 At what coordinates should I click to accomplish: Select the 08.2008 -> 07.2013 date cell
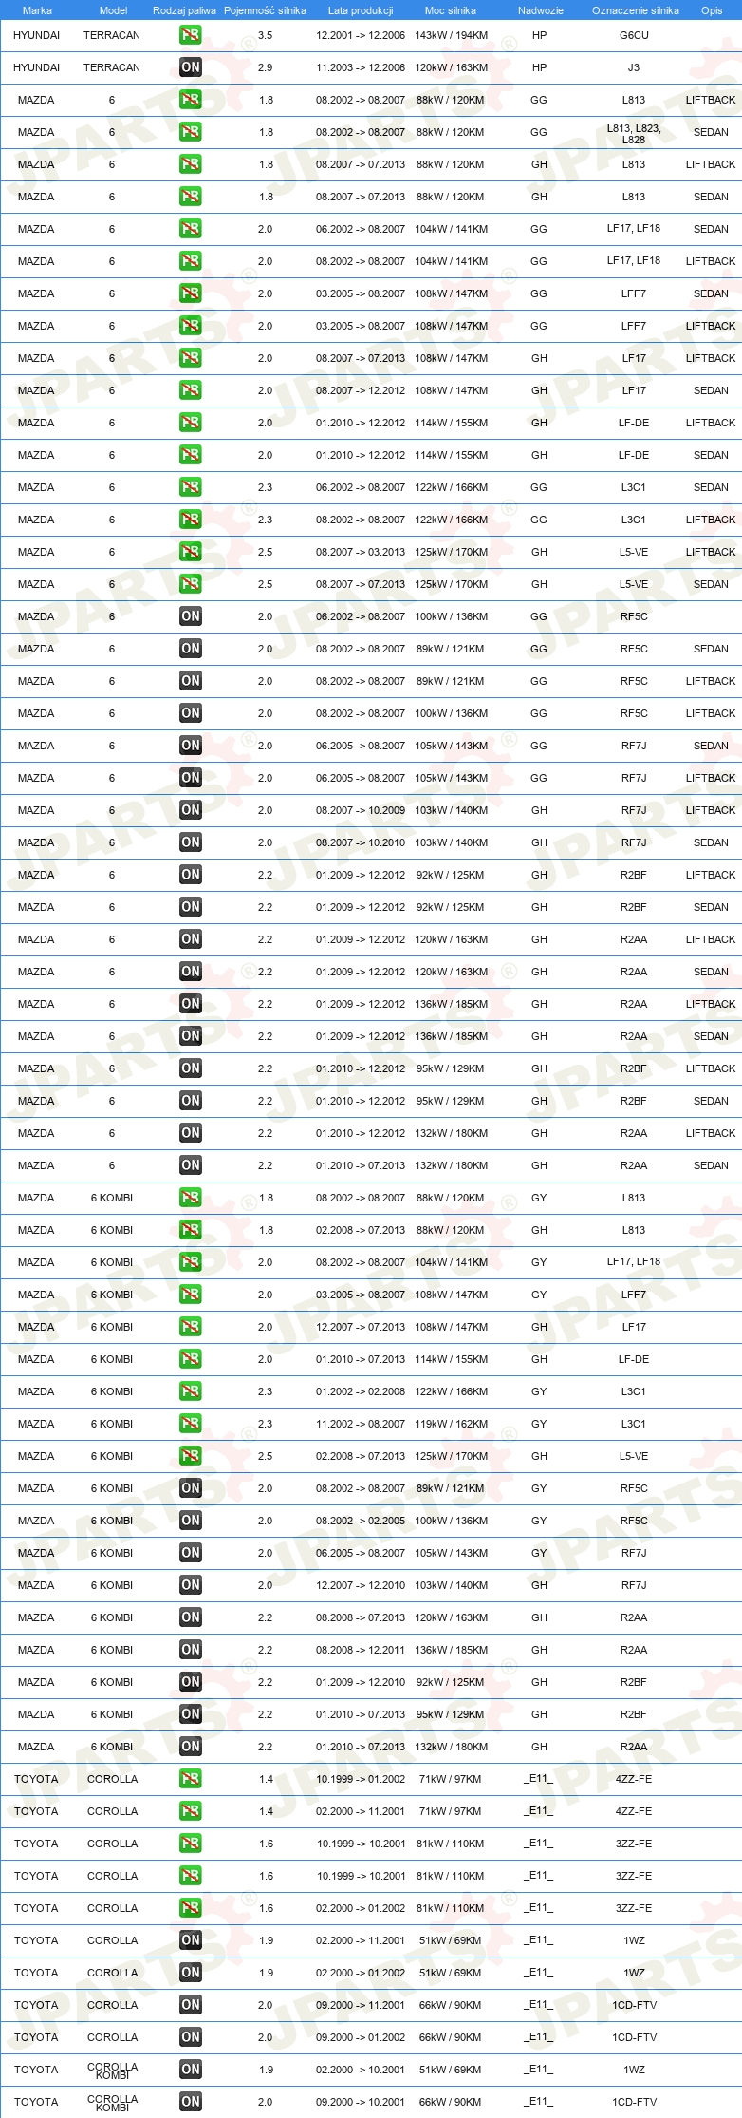click(361, 1617)
